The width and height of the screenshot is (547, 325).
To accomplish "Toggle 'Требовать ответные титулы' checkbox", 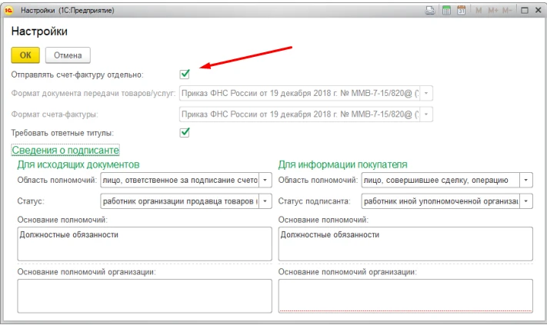I will tap(185, 133).
